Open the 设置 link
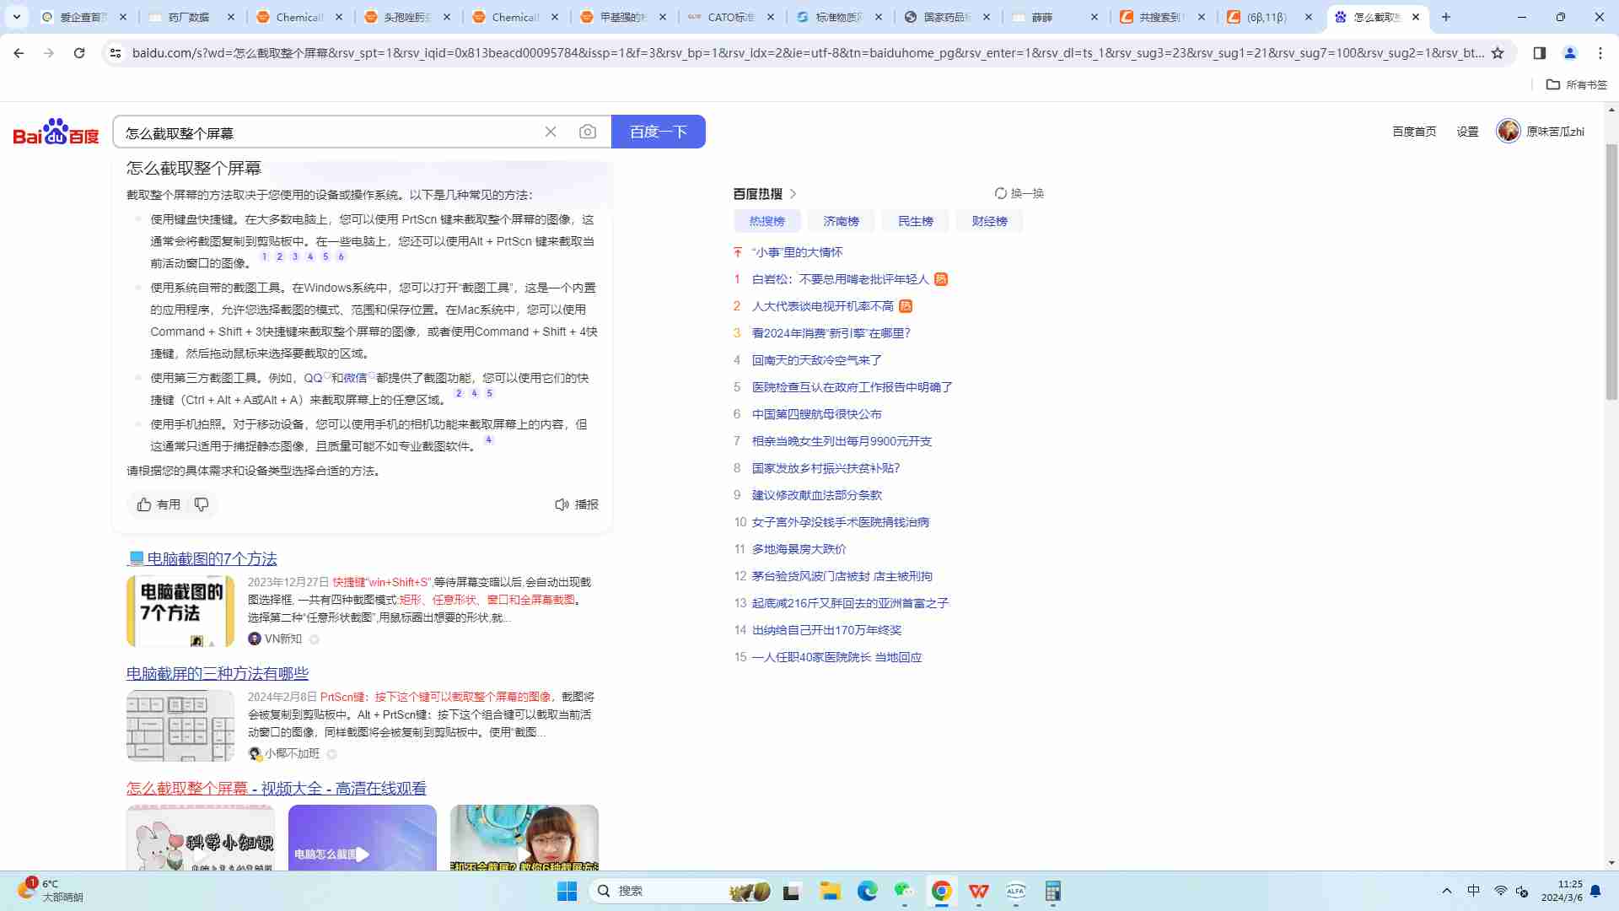This screenshot has width=1619, height=911. (1467, 132)
